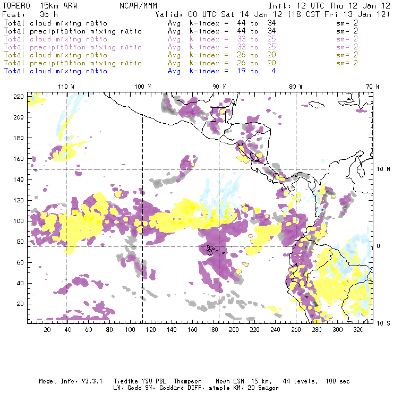The width and height of the screenshot is (393, 393).
Task: Select the black "Total cloud mixing ratio" legend line
Action: click(x=56, y=23)
